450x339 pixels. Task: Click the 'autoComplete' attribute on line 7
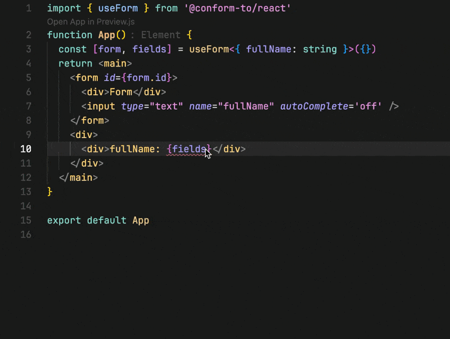click(x=314, y=106)
